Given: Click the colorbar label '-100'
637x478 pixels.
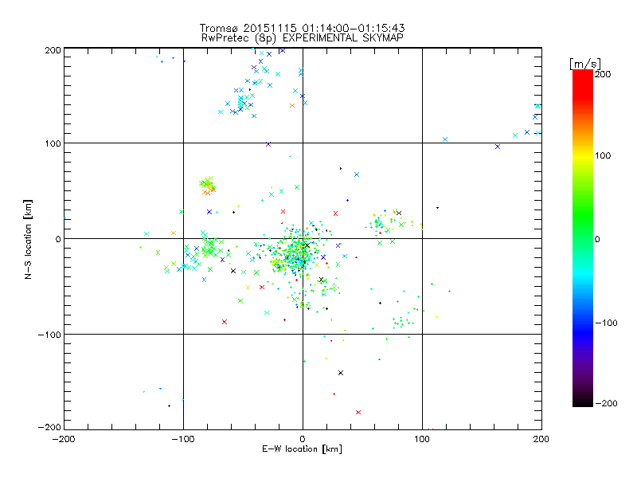Looking at the screenshot, I should [606, 323].
